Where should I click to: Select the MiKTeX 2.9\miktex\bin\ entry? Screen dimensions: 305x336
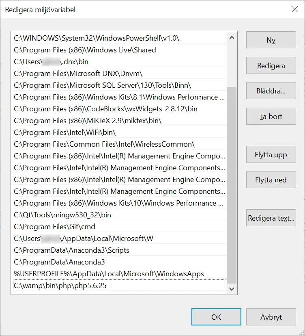click(119, 121)
